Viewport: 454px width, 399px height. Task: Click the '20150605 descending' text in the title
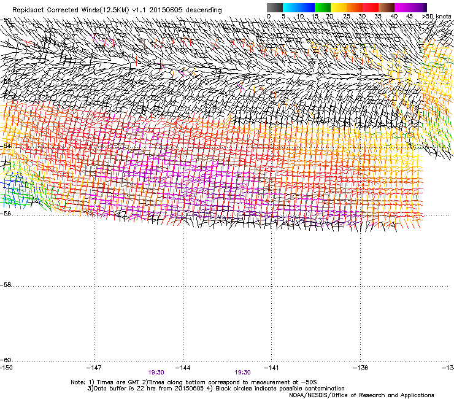(186, 10)
